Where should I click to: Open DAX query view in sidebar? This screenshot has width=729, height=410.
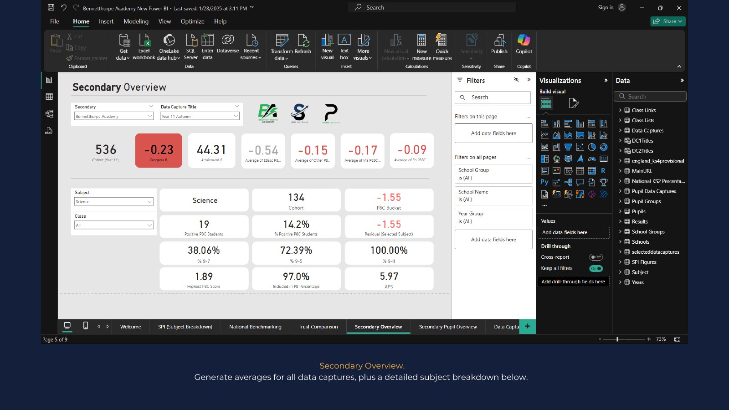click(x=49, y=130)
